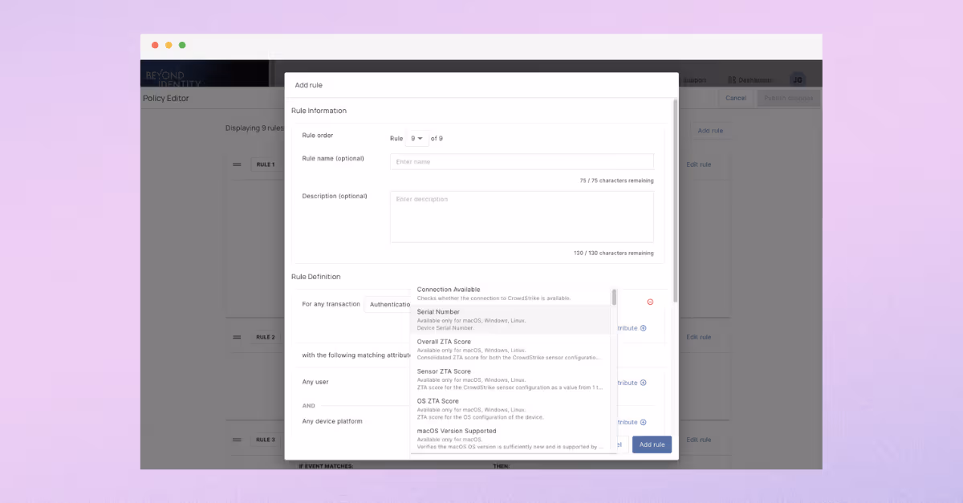Click the 'Rule Information' section heading

(319, 111)
